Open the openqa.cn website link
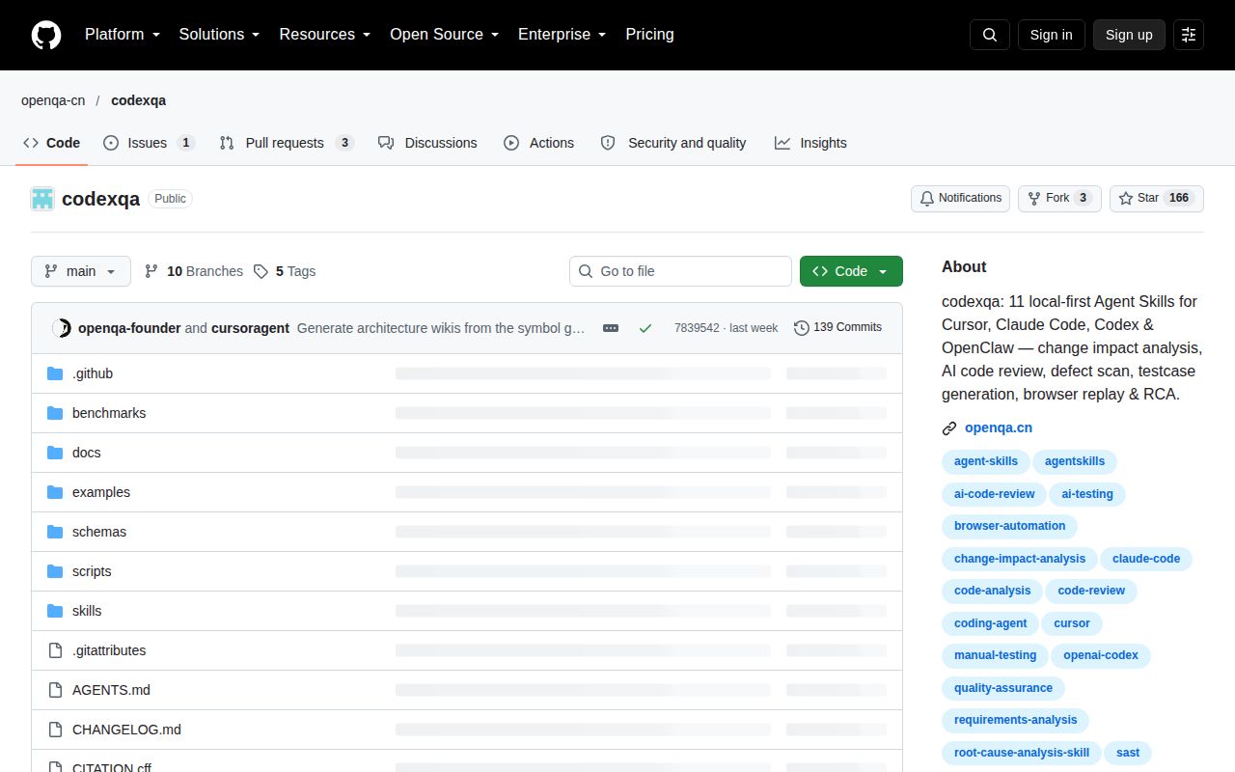 (999, 427)
